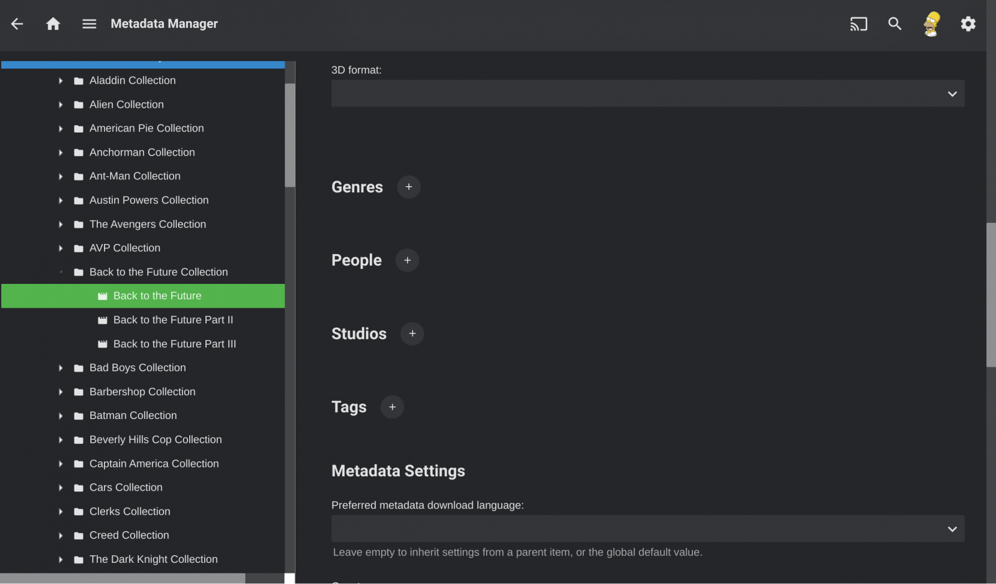Open the hamburger navigation menu

point(89,24)
